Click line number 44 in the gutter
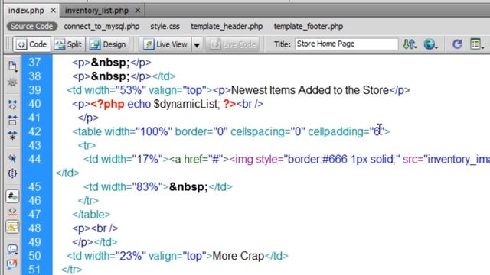The height and width of the screenshot is (275, 490). [x=34, y=160]
